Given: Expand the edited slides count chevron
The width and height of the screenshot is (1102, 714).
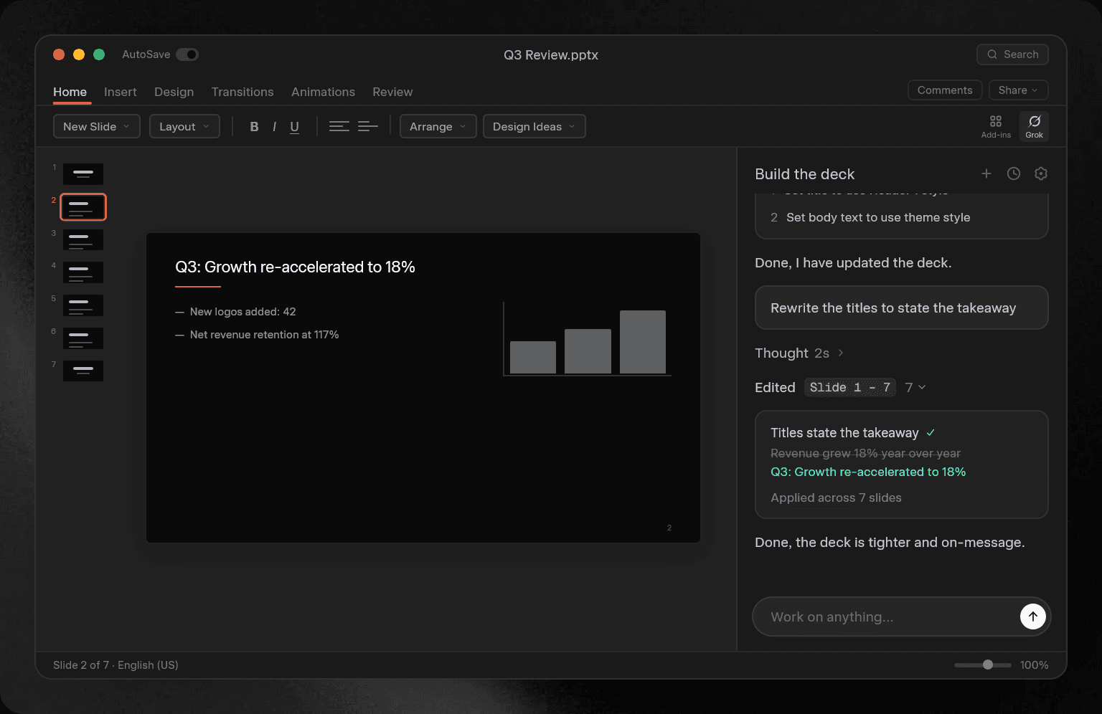Looking at the screenshot, I should pos(915,387).
